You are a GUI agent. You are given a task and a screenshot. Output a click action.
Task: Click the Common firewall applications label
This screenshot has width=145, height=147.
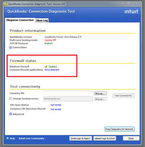(26, 70)
